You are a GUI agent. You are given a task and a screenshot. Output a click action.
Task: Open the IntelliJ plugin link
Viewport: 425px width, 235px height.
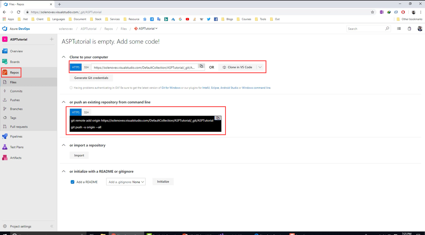(x=206, y=88)
